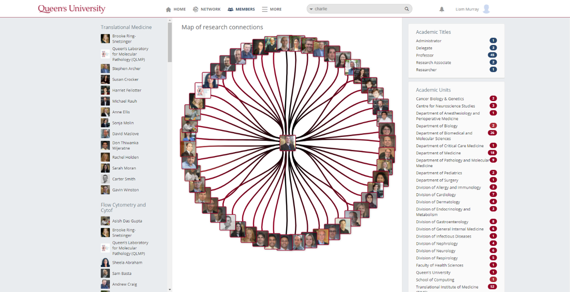Filter by Division of Cardiology
Screen dimensions: 570x292
(x=436, y=195)
